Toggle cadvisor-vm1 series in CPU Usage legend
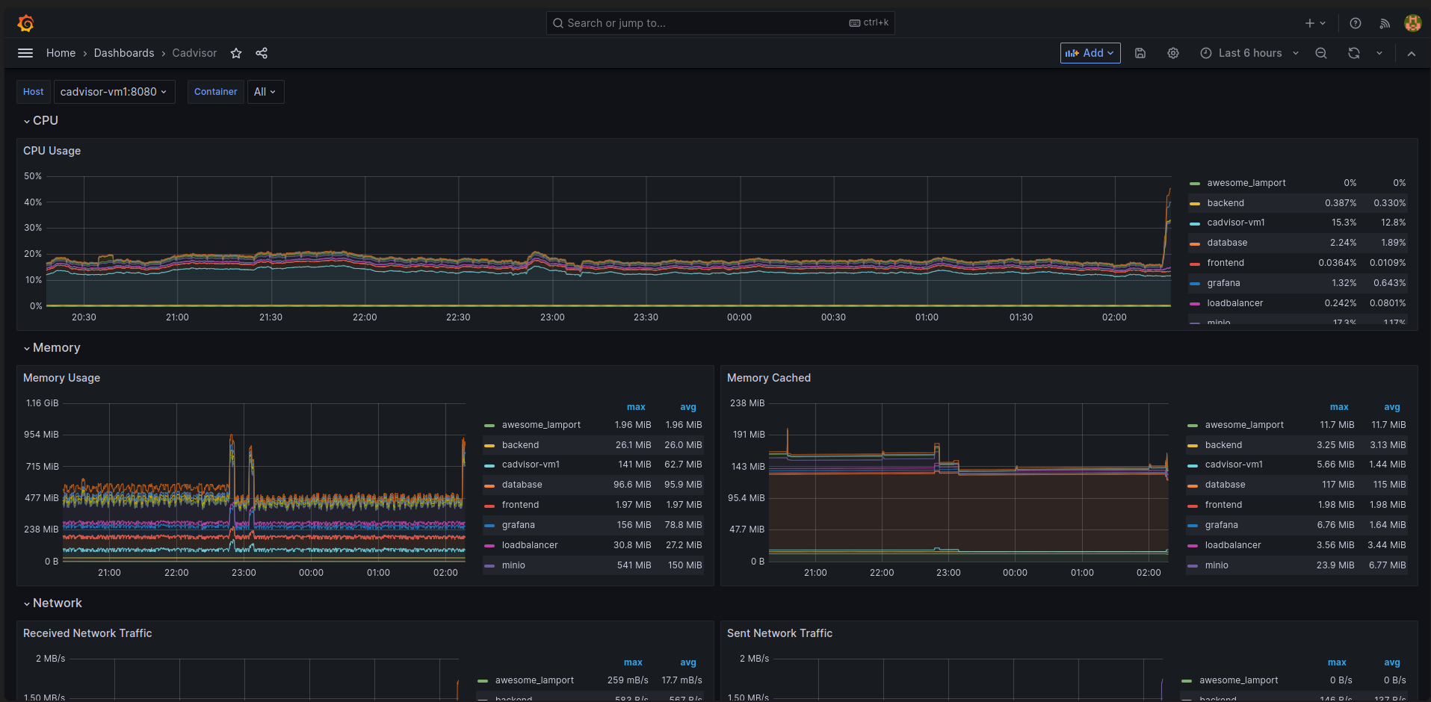Screen dimensions: 1431x702 click(1236, 223)
